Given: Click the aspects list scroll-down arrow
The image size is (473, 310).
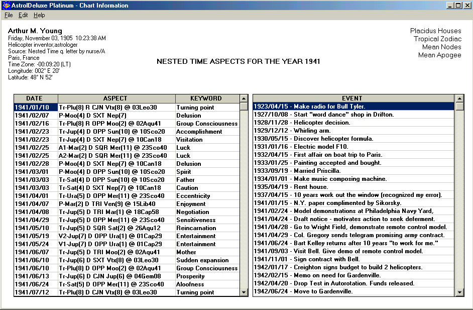Looking at the screenshot, I should 244,292.
